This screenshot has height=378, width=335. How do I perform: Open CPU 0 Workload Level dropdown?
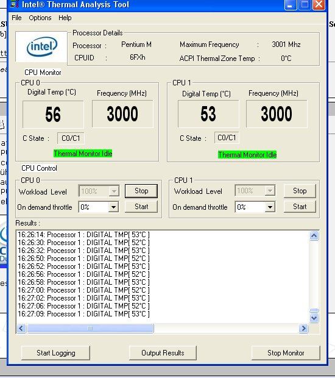tap(114, 191)
